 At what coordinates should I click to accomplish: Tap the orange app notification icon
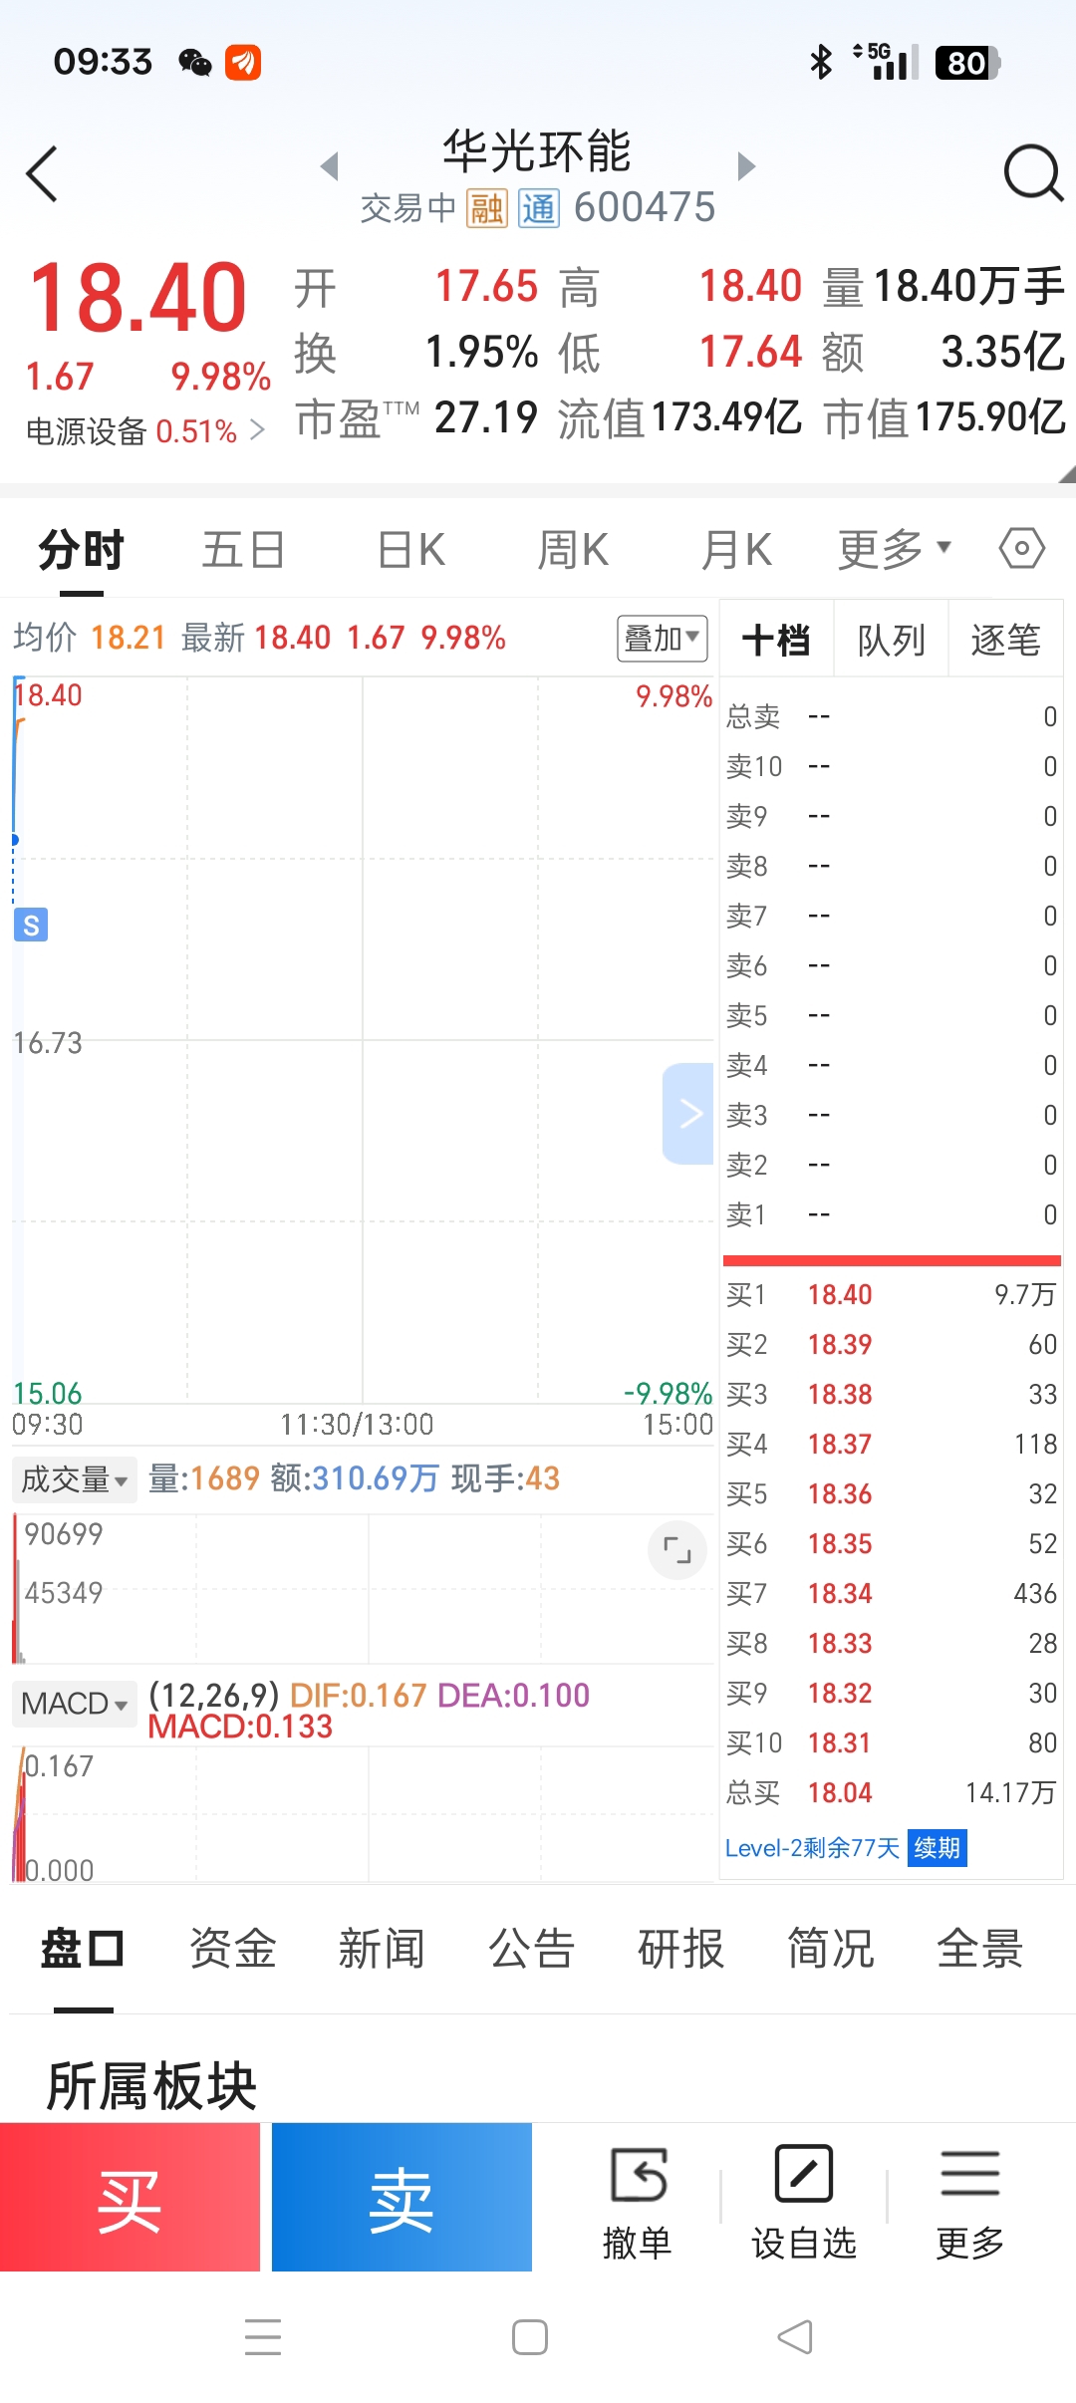coord(243,63)
